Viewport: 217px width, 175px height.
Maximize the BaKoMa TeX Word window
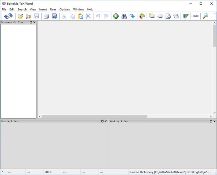[x=201, y=4]
